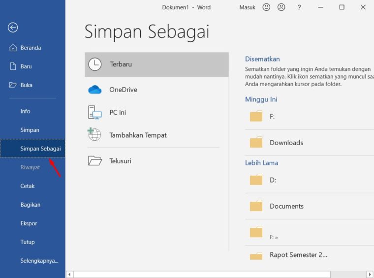374x278 pixels.
Task: Click the Telusuri browse label
Action: click(120, 161)
